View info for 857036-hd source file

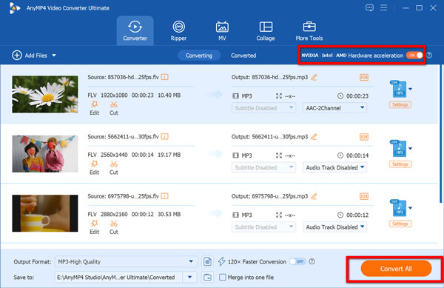click(164, 77)
